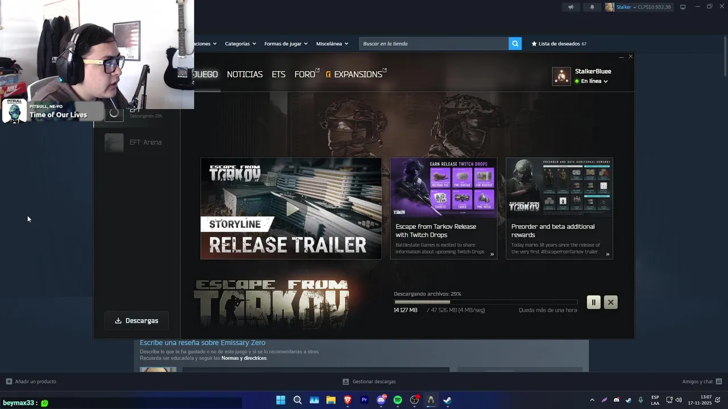Expand the Categorías store menu

(240, 44)
